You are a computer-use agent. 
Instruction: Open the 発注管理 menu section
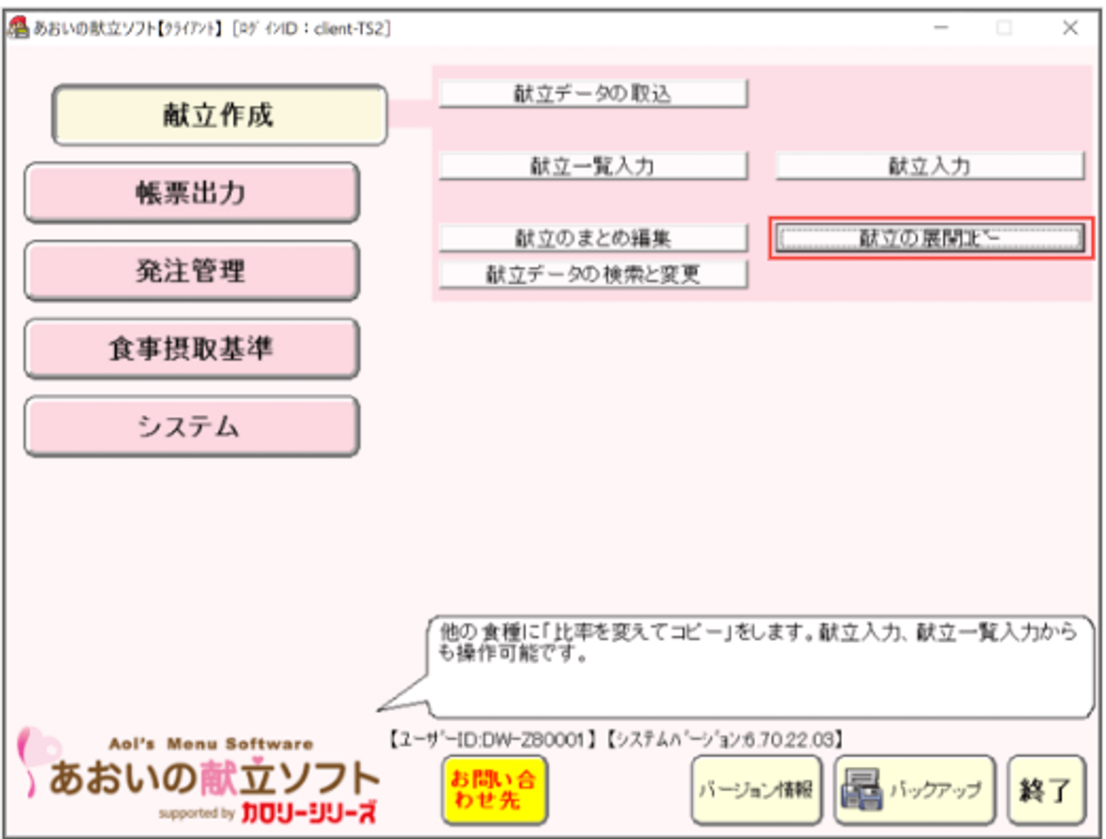coord(192,270)
